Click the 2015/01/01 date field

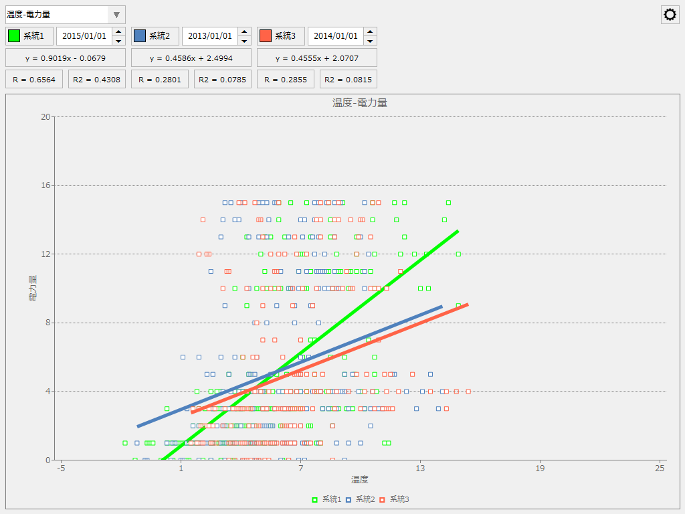tap(86, 35)
